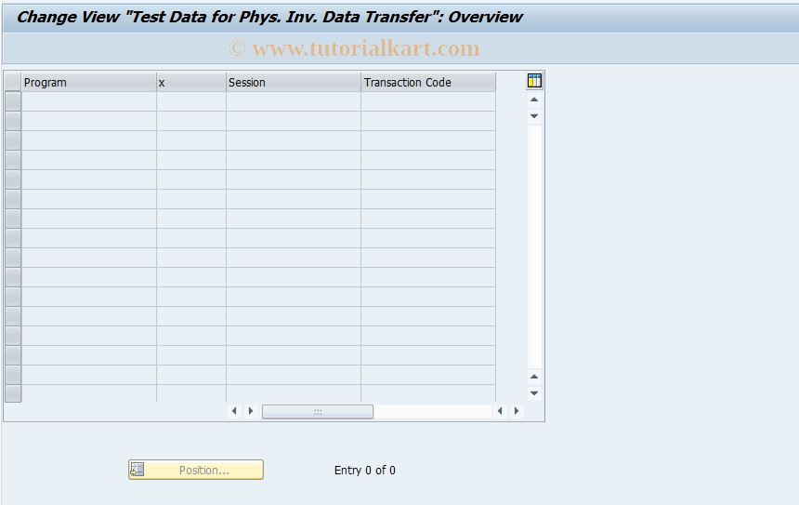The width and height of the screenshot is (799, 505).
Task: Click the select-all corner box beside Program header
Action: point(13,83)
